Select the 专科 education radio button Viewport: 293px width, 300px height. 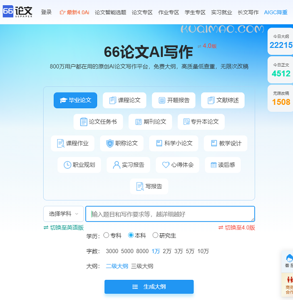tap(106, 235)
